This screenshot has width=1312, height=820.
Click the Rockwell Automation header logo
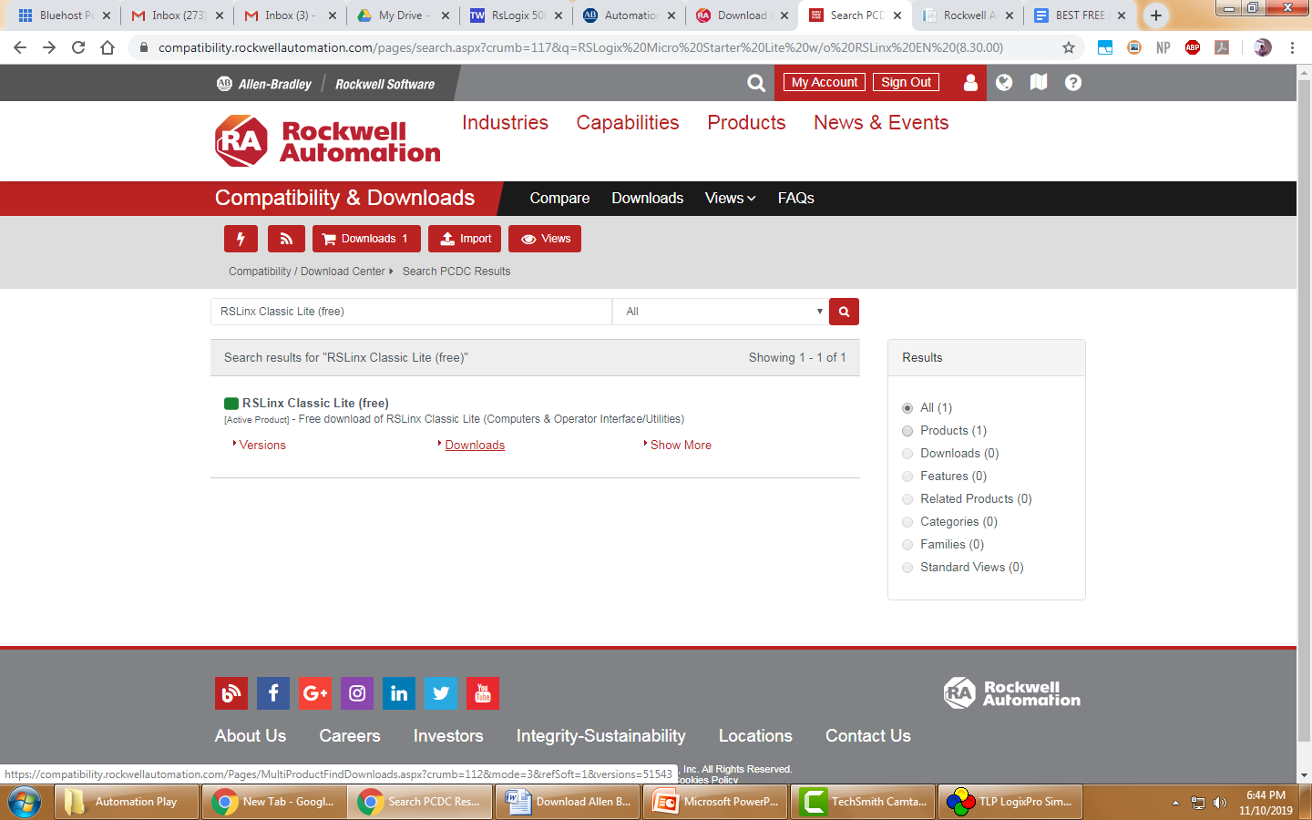tap(328, 141)
